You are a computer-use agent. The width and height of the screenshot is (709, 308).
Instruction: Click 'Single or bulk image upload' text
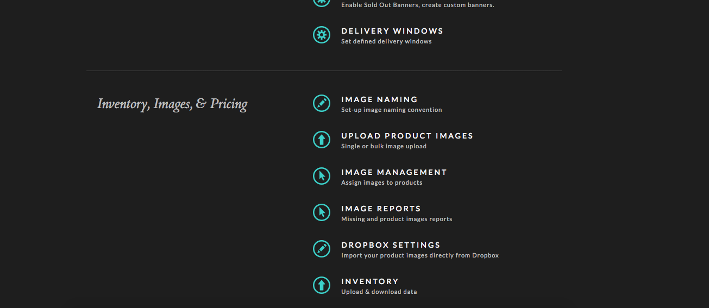pos(384,146)
